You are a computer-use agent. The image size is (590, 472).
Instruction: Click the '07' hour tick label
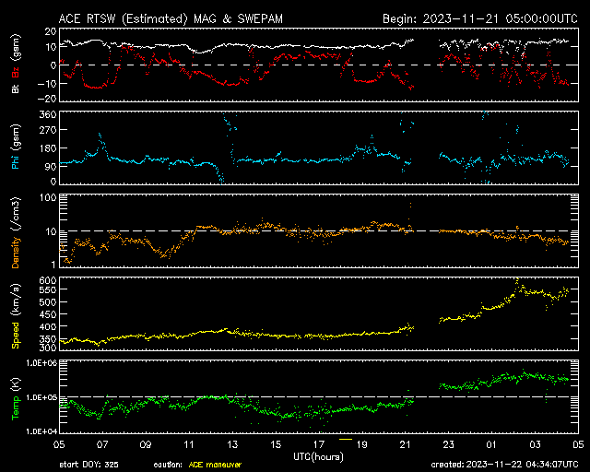[102, 444]
